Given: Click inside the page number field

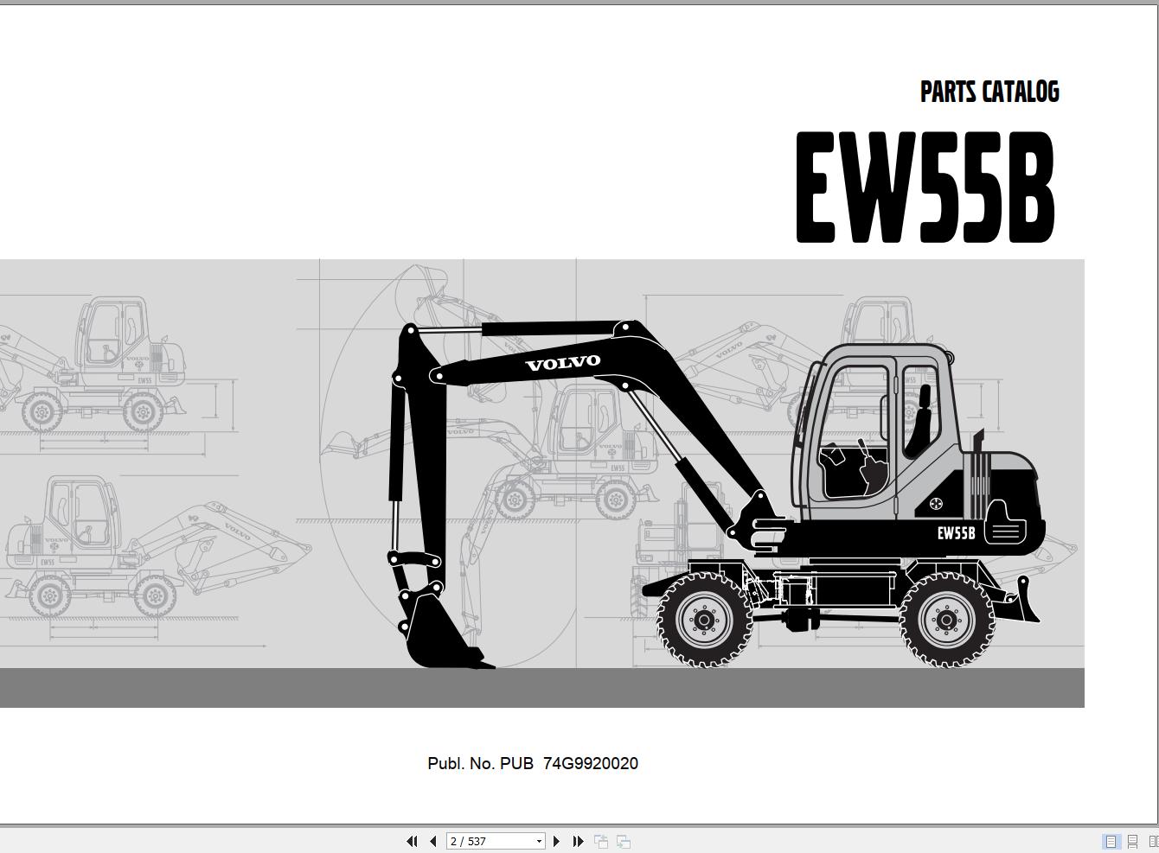Looking at the screenshot, I should coord(484,841).
